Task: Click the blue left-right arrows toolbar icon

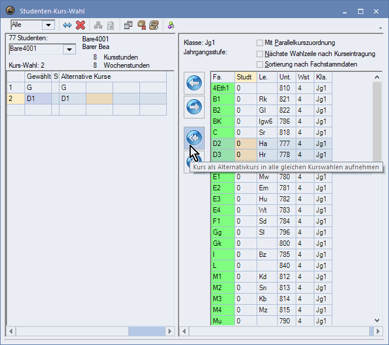Action: click(67, 25)
